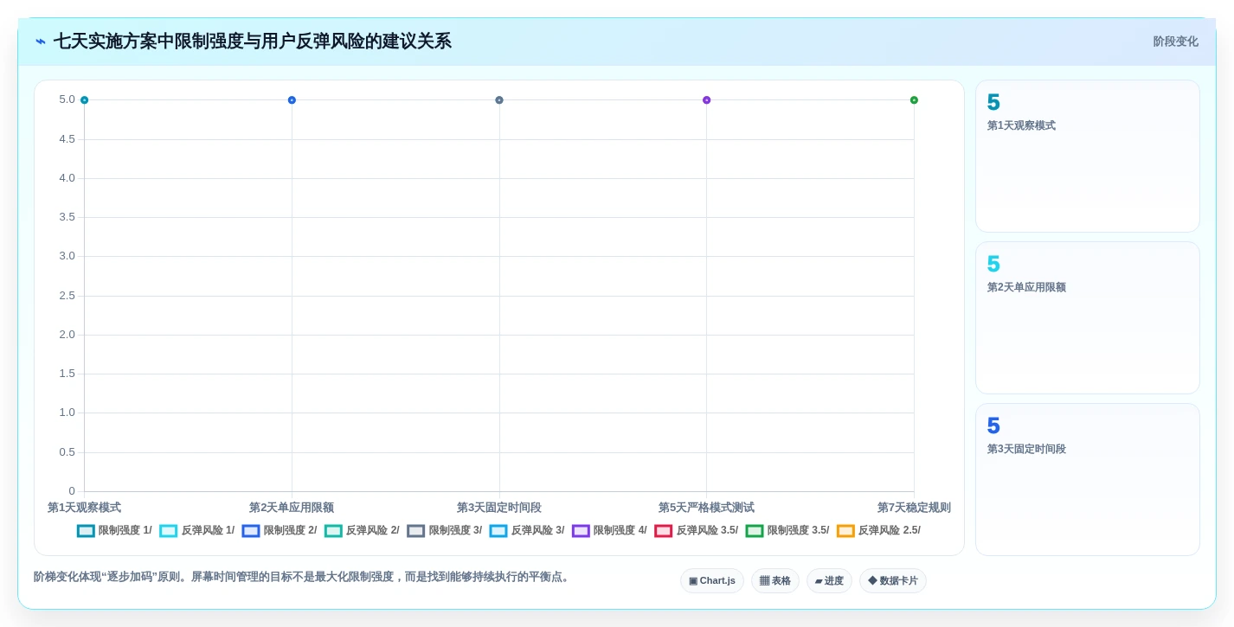
Task: Click the 数据卡片 chip button
Action: pyautogui.click(x=893, y=581)
